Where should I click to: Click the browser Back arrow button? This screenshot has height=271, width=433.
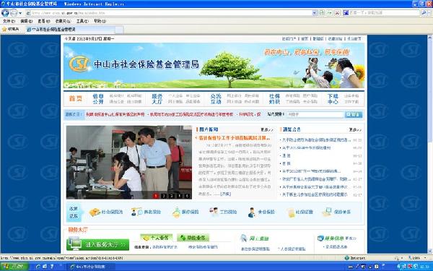[5, 13]
